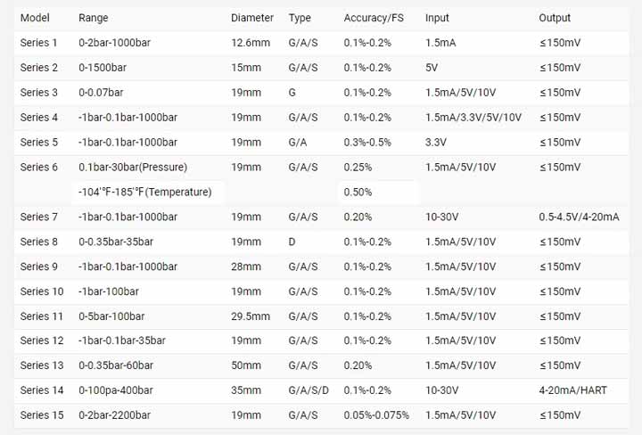Click the 3.3V input cell for Series 5
This screenshot has width=642, height=435.
(x=436, y=142)
